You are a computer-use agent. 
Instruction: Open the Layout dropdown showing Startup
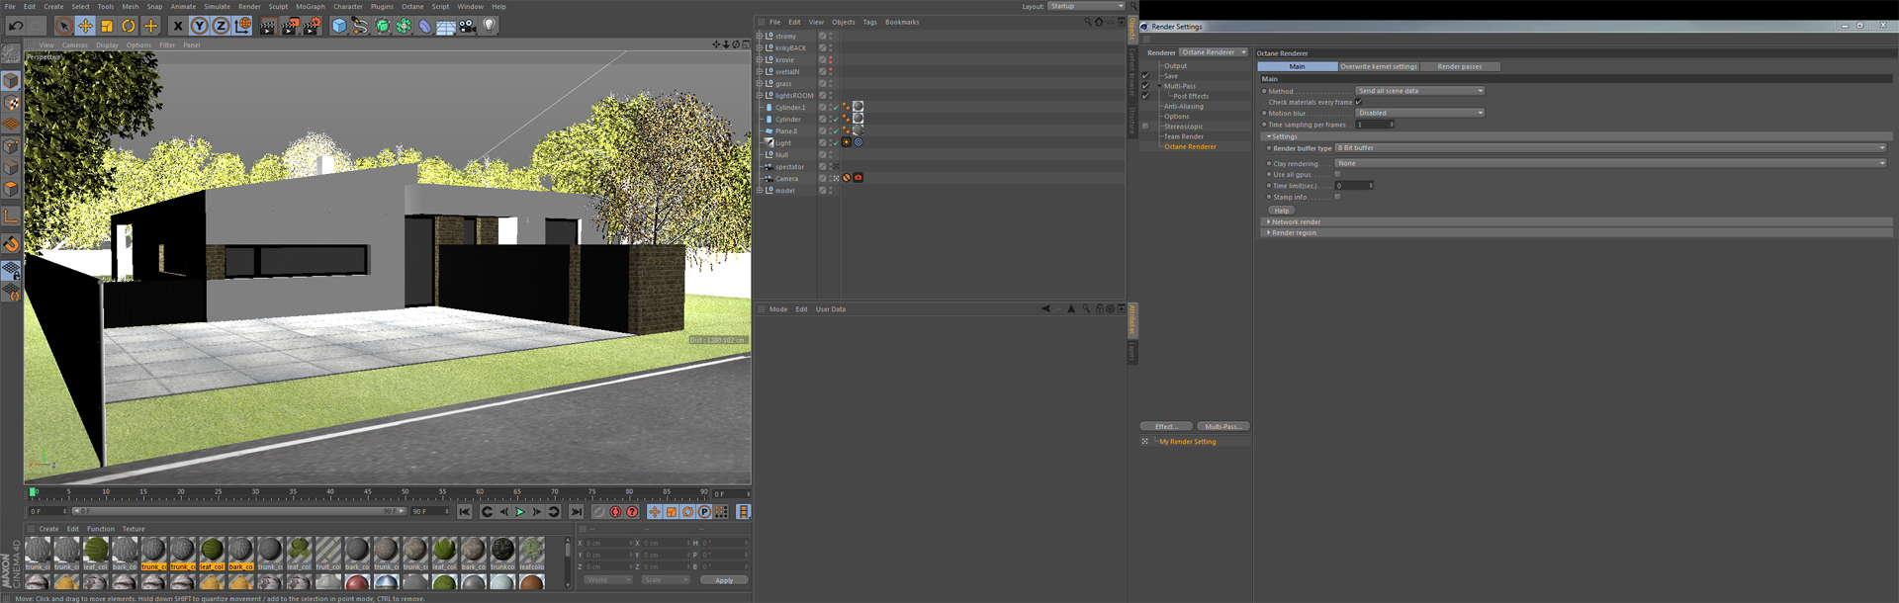click(x=1086, y=6)
